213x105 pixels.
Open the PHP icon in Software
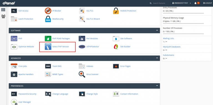point(14,39)
